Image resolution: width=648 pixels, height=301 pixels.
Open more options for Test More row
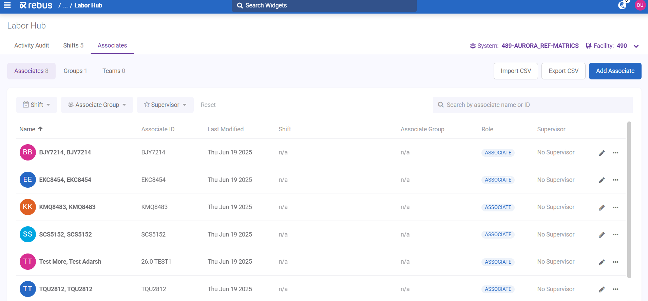click(x=615, y=262)
